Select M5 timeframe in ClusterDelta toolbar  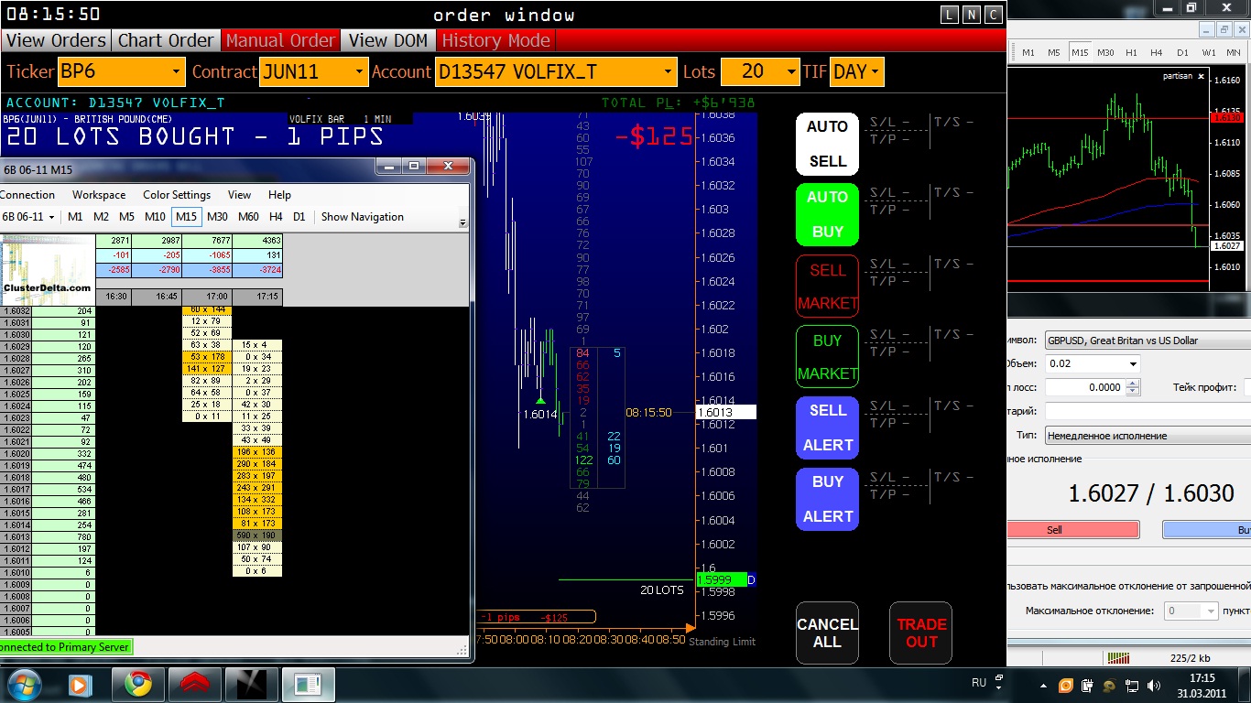[126, 217]
